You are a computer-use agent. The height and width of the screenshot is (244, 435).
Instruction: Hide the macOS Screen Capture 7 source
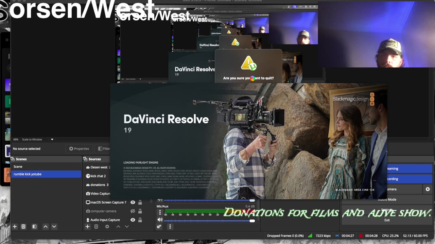coord(133,202)
